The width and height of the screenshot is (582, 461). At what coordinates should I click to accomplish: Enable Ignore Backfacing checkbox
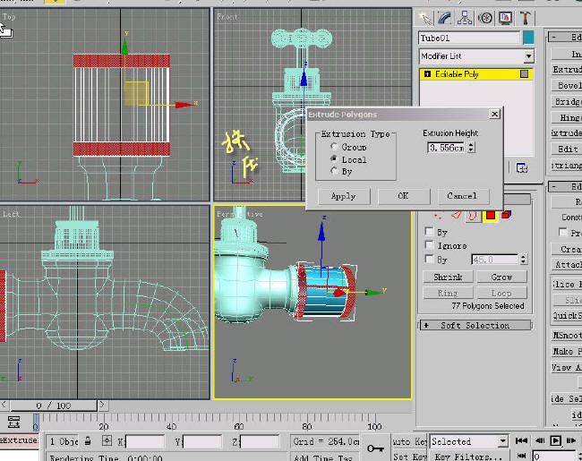click(x=429, y=245)
